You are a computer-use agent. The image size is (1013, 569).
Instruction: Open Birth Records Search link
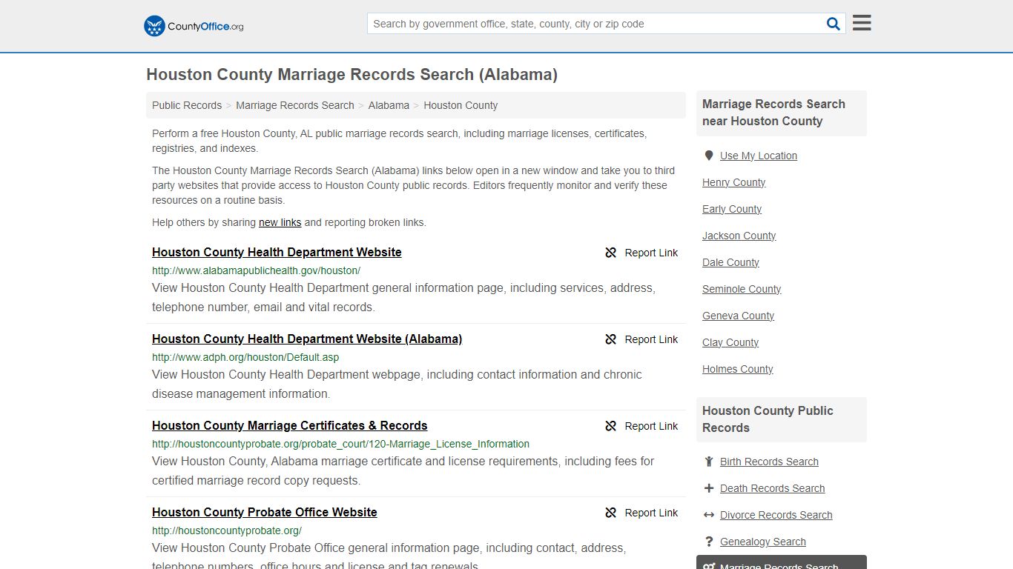(769, 462)
